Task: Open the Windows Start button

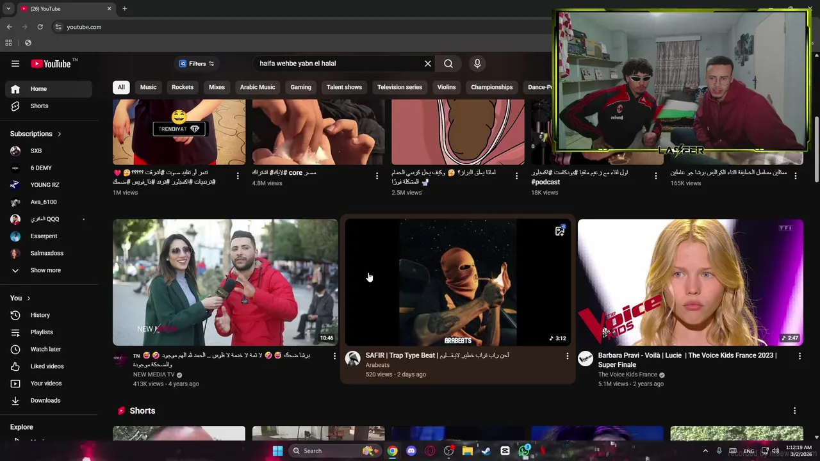Action: point(277,451)
